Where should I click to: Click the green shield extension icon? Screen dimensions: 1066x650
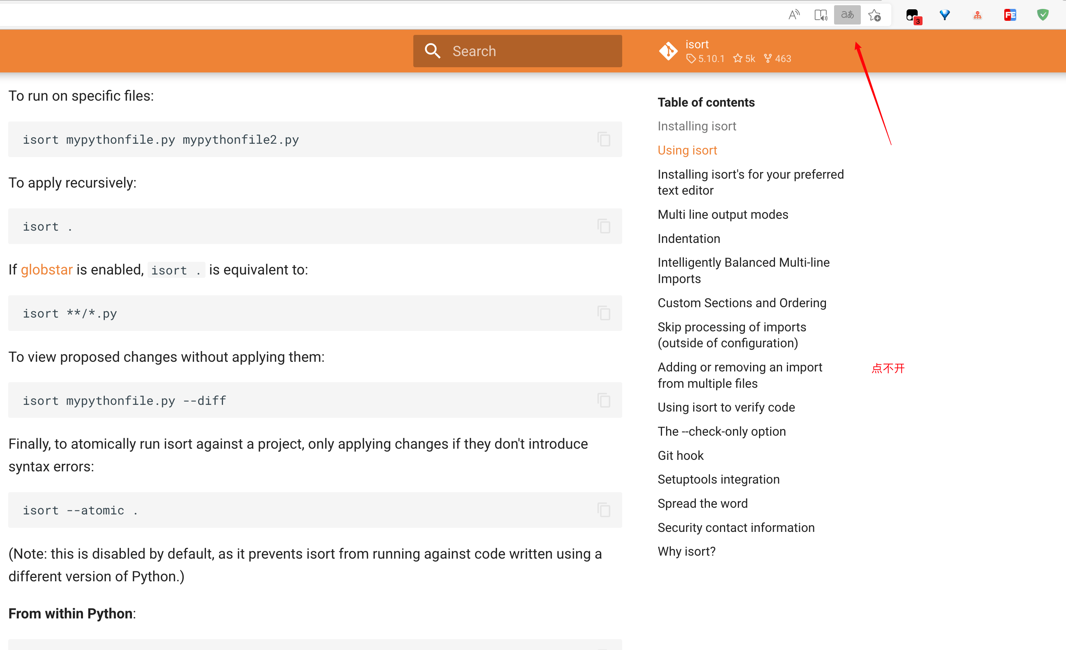pyautogui.click(x=1043, y=15)
